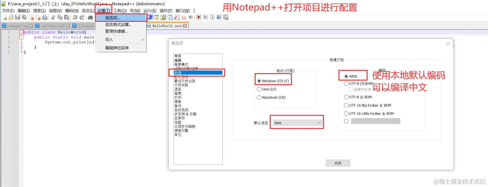Select Windows (CR LF) line ending

[x=273, y=81]
